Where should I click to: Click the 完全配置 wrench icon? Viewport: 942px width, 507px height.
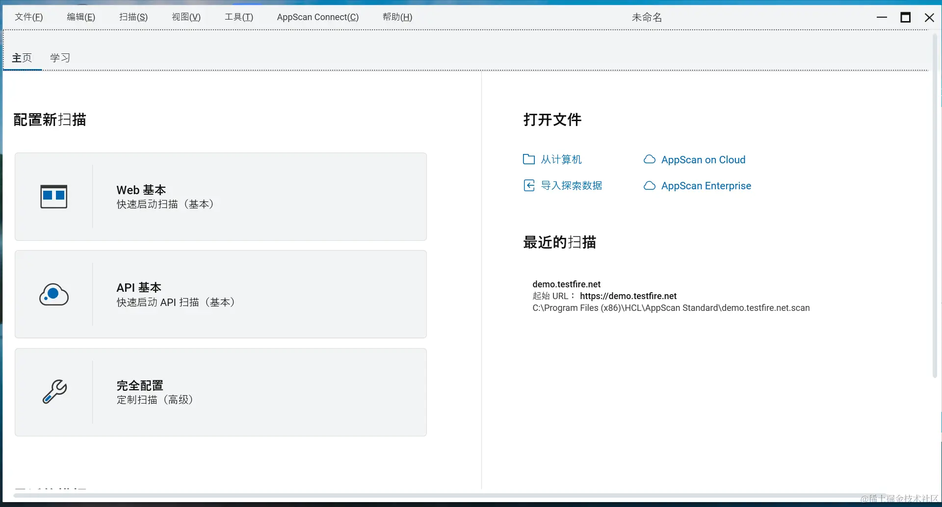54,392
